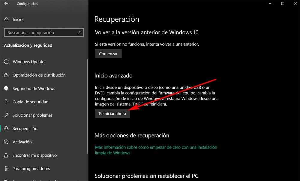Click the Seguridad de Windows shield icon
The height and width of the screenshot is (181, 300).
tap(6, 88)
